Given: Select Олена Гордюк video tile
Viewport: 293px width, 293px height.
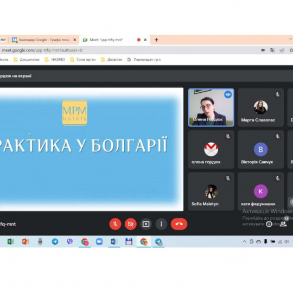Looking at the screenshot, I should click(211, 107).
